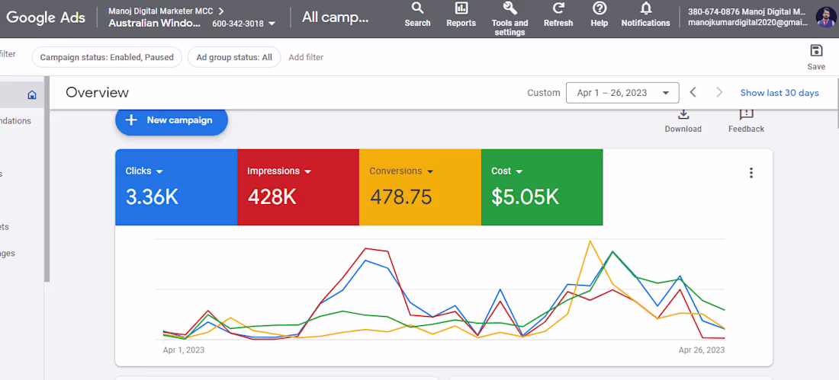Image resolution: width=839 pixels, height=380 pixels.
Task: Refresh the account data
Action: pyautogui.click(x=558, y=14)
